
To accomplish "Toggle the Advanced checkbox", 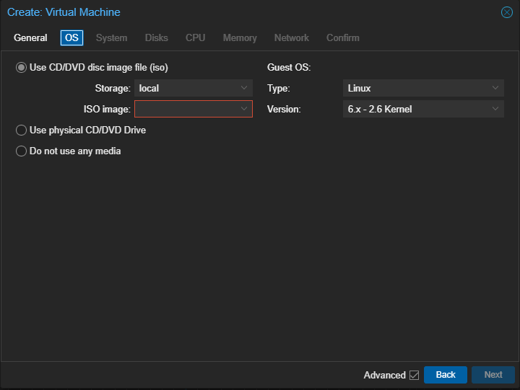I will tap(414, 375).
